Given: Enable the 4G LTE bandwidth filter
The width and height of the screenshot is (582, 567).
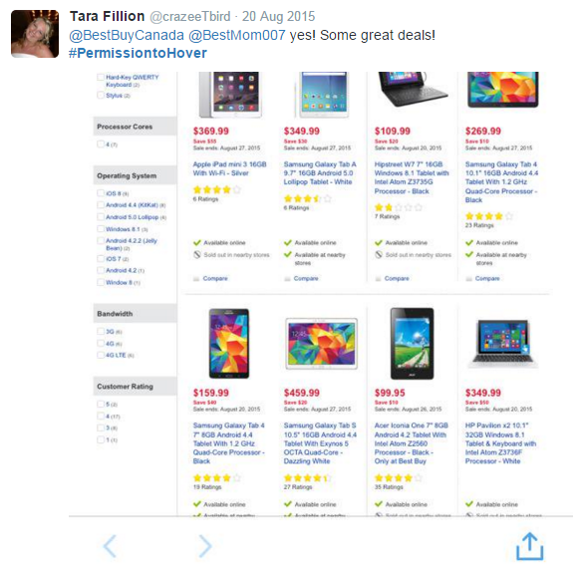Looking at the screenshot, I should click(x=101, y=355).
